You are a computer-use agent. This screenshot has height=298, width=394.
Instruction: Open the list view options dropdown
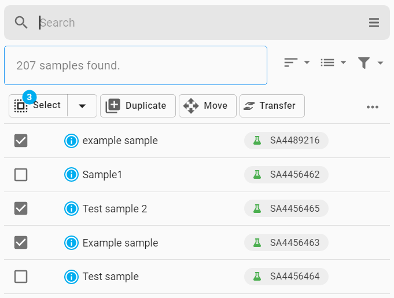(333, 62)
